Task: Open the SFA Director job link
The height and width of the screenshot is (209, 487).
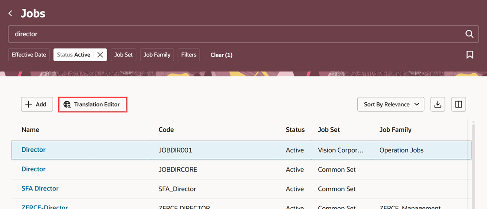Action: (x=40, y=188)
